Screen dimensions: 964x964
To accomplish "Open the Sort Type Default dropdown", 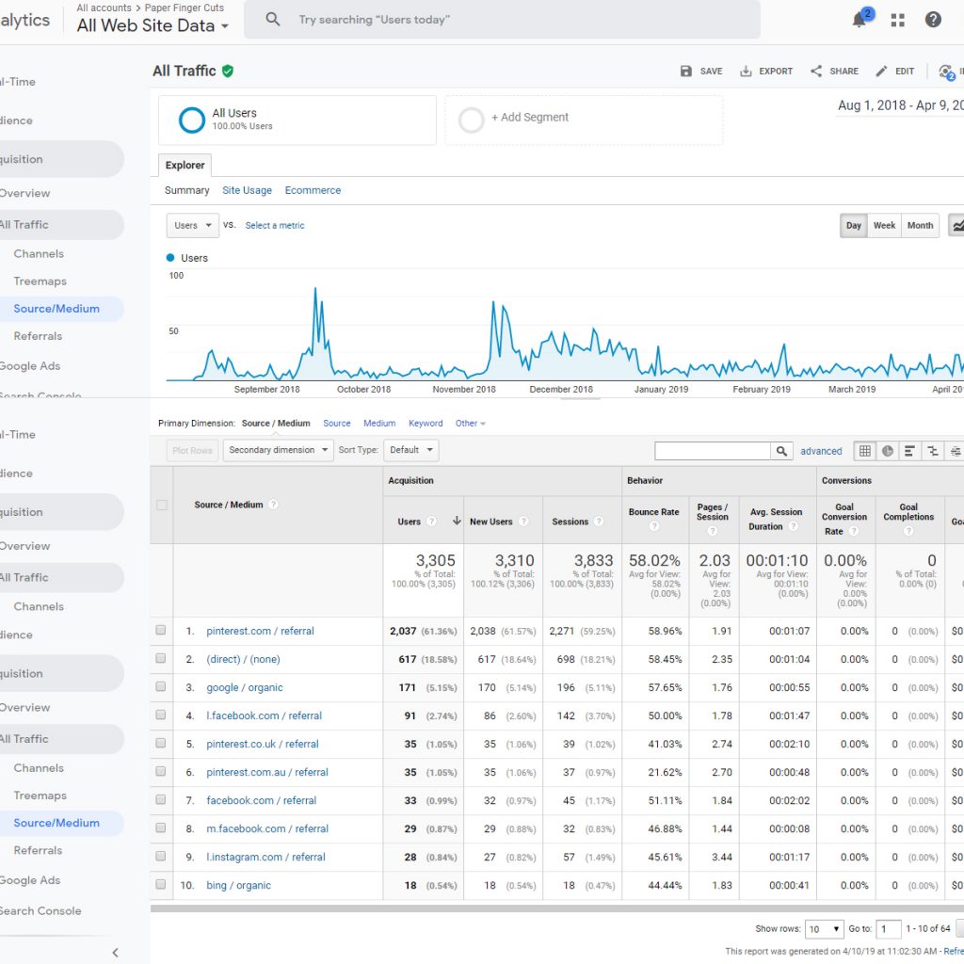I will (x=410, y=450).
